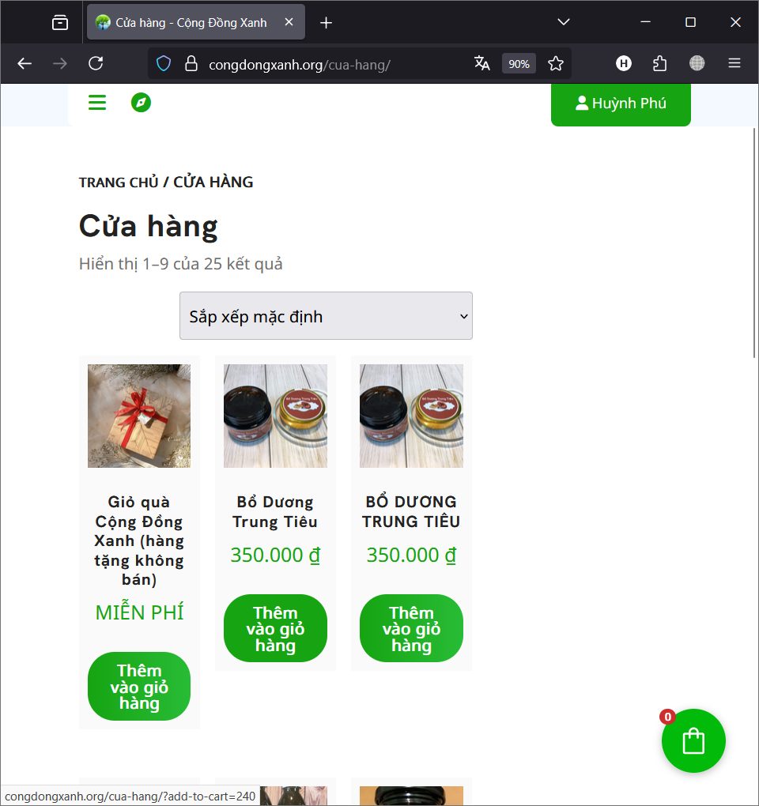Screen dimensions: 759x806
Task: Expand the Sắp xếp mặc định dropdown
Action: pos(326,315)
